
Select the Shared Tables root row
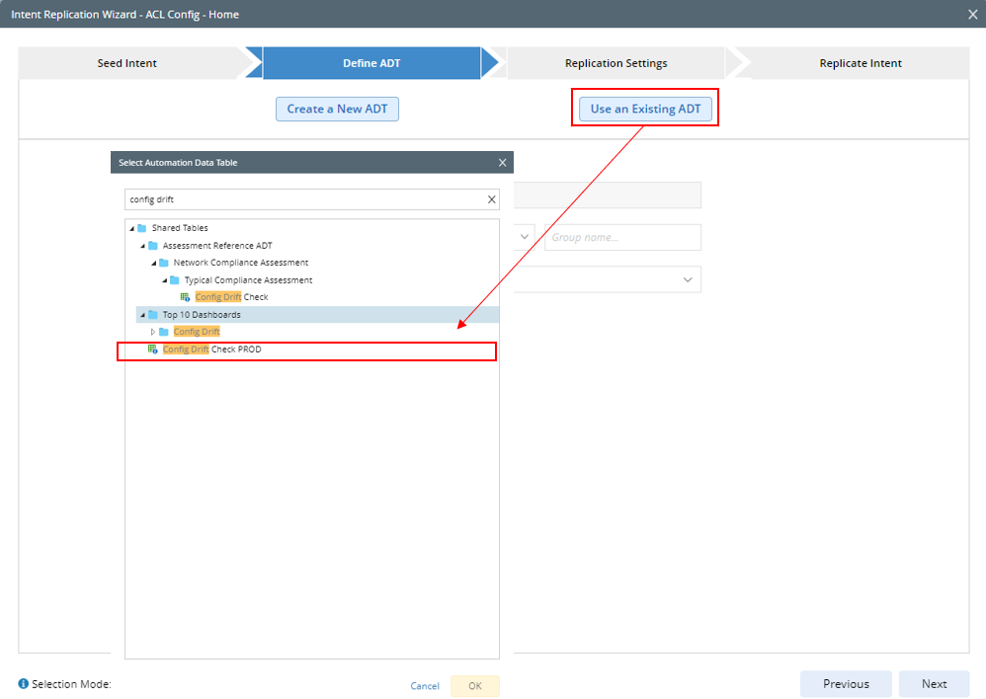[x=312, y=228]
